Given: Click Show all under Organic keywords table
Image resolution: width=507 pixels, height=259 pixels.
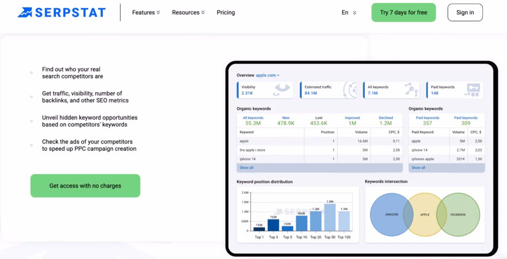Looking at the screenshot, I should tap(247, 168).
